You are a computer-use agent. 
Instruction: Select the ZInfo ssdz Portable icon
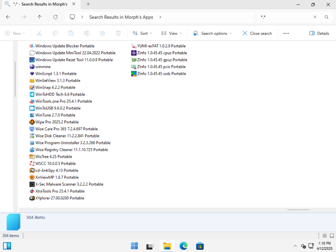pyautogui.click(x=134, y=74)
